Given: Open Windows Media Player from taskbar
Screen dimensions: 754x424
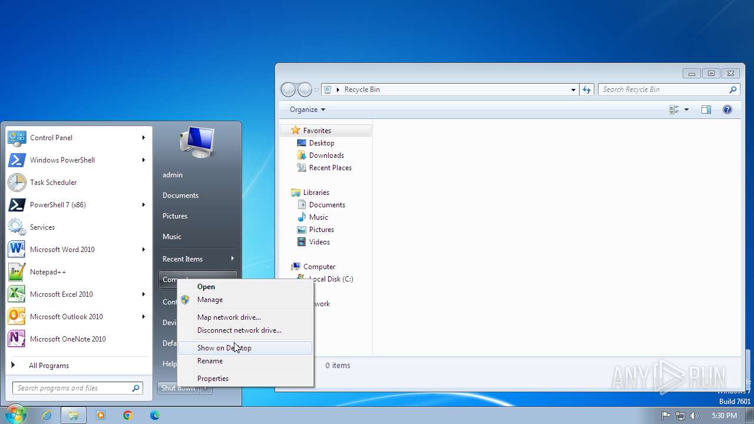Looking at the screenshot, I should tap(100, 415).
